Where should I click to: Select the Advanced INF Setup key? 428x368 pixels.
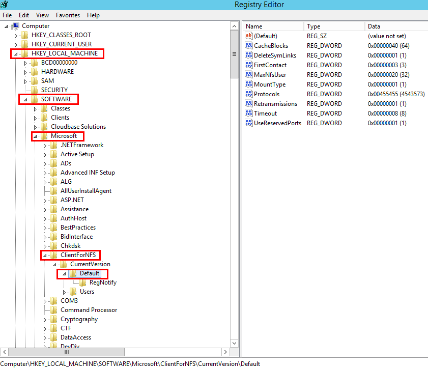pyautogui.click(x=88, y=173)
